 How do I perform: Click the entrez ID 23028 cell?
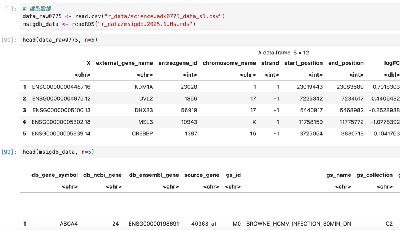[189, 87]
